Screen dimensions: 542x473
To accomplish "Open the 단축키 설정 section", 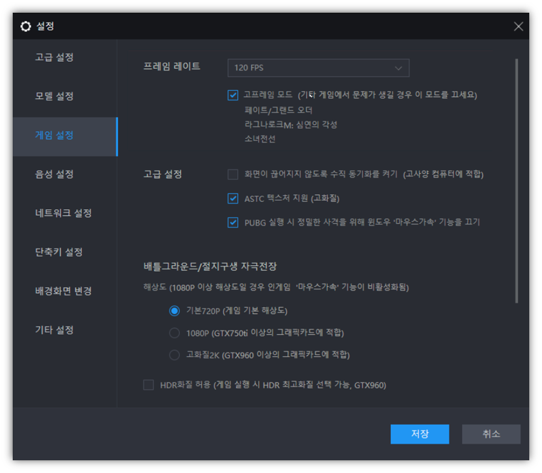I will coord(58,251).
